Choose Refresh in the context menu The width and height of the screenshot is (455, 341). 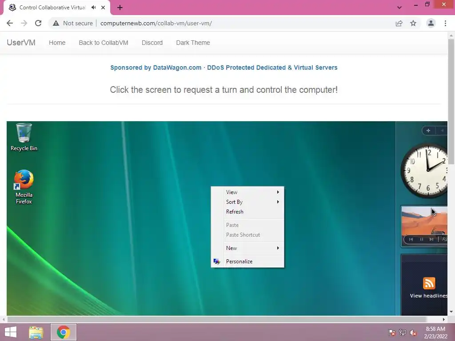pyautogui.click(x=247, y=212)
